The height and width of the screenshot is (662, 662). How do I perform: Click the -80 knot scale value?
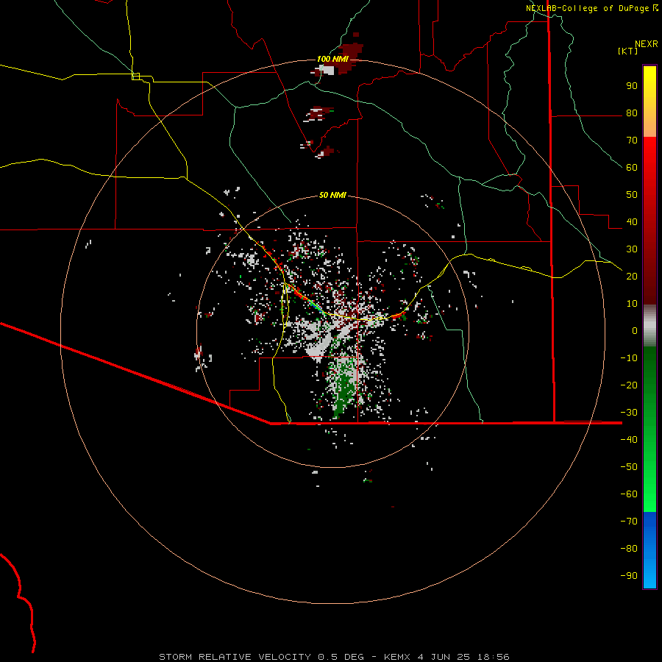[629, 549]
